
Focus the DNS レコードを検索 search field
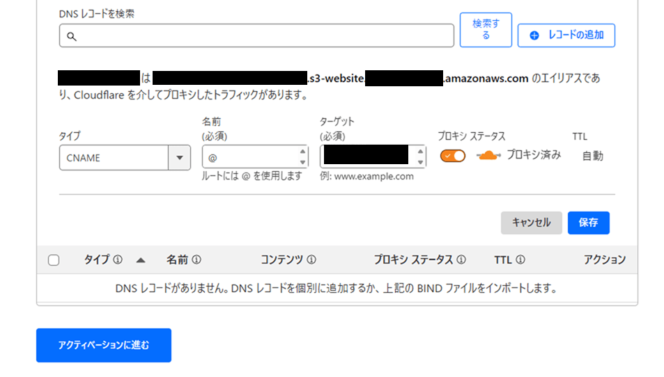256,35
